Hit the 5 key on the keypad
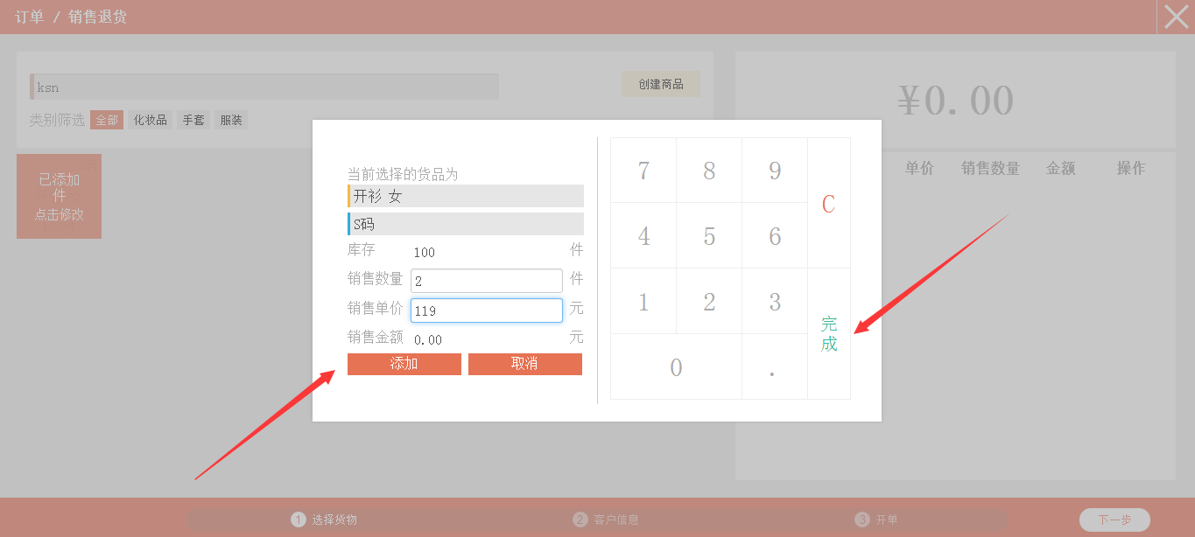The image size is (1195, 537). 709,236
